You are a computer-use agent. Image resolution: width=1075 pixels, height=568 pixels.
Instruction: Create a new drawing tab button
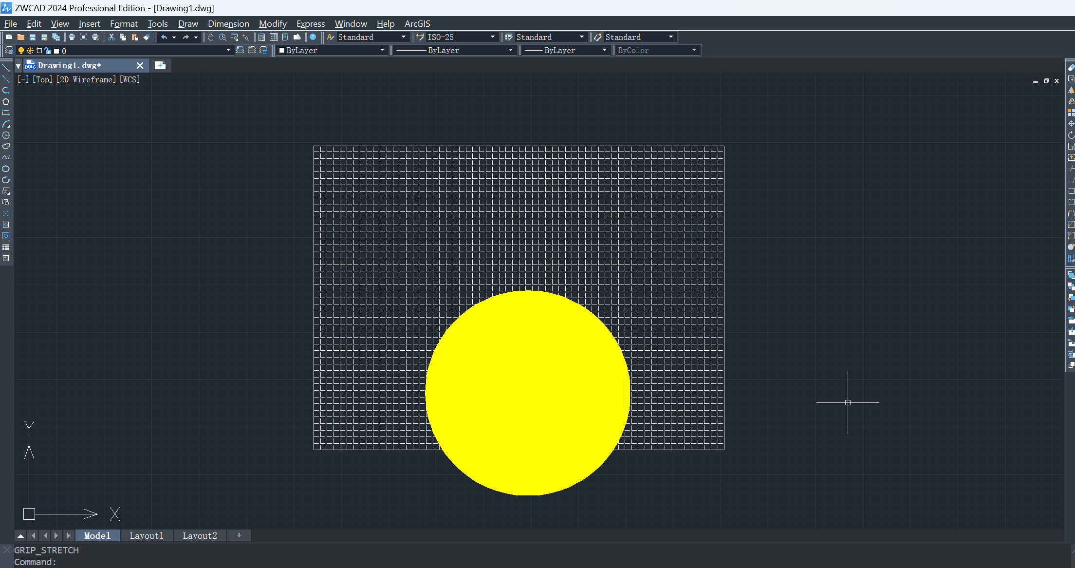[160, 65]
